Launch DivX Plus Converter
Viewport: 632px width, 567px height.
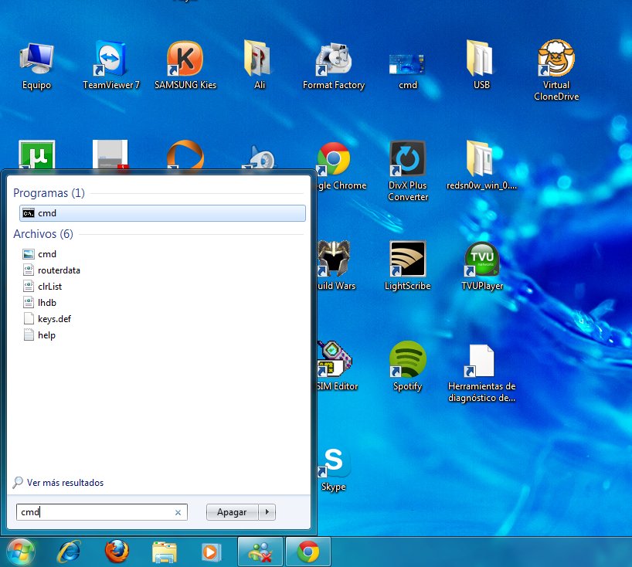click(407, 171)
